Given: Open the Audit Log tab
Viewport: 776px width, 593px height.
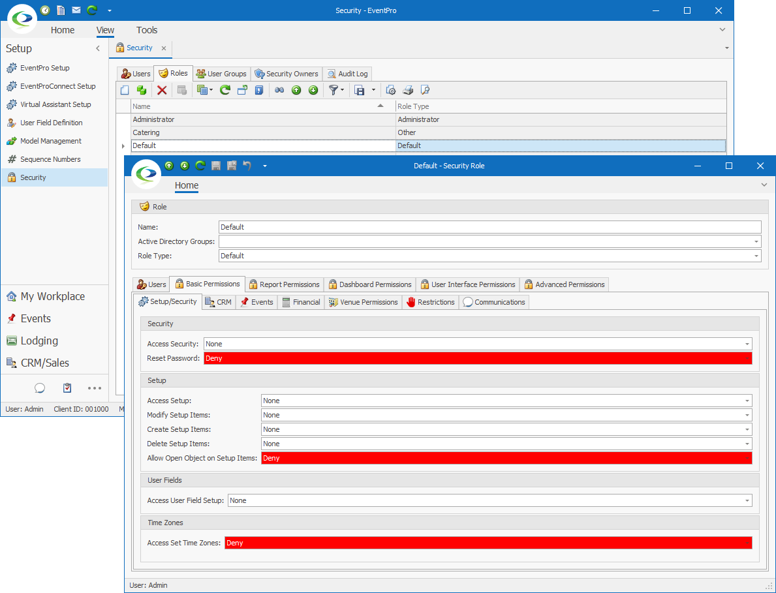Looking at the screenshot, I should 347,74.
